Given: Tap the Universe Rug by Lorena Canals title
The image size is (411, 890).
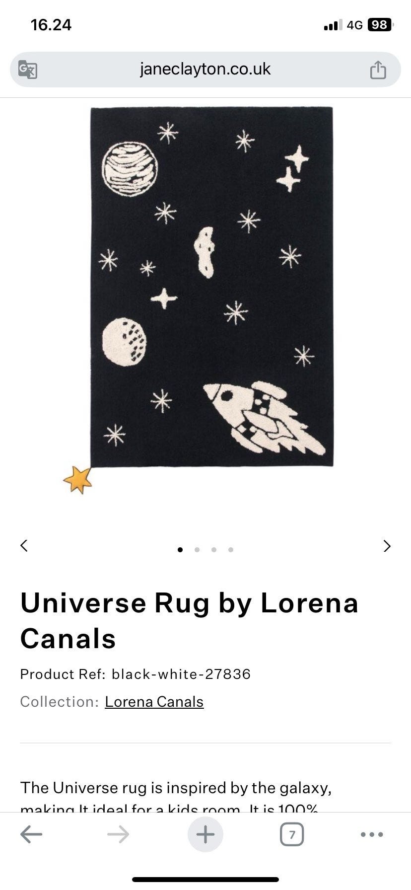Looking at the screenshot, I should pos(189,621).
